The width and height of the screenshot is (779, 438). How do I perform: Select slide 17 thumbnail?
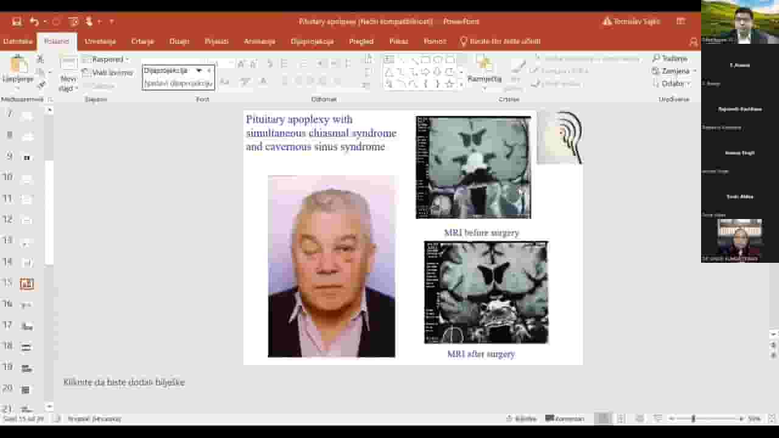pos(27,326)
